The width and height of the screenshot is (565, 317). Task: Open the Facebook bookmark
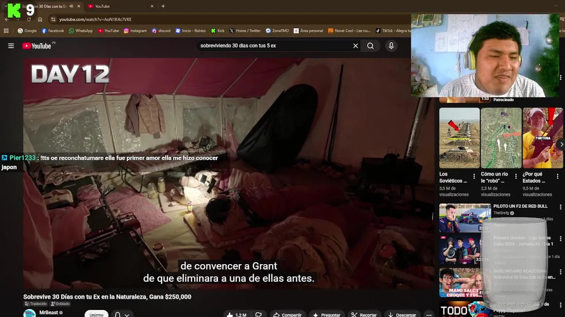coord(53,31)
